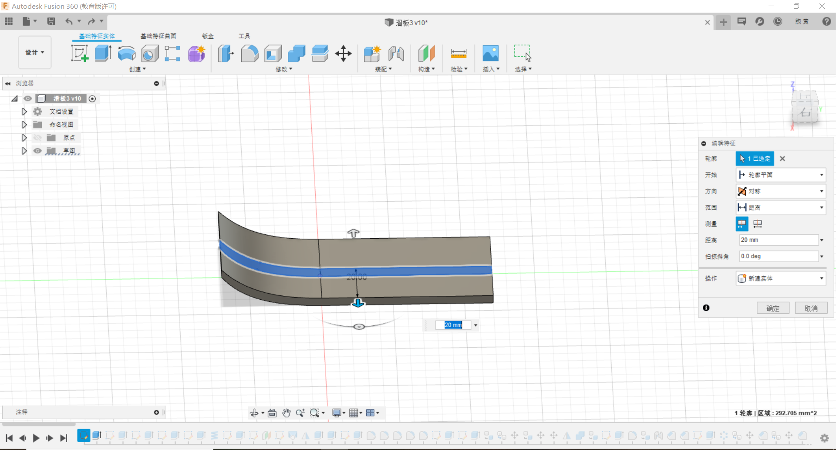Select the New Component icon
Image resolution: width=836 pixels, height=450 pixels.
point(372,53)
